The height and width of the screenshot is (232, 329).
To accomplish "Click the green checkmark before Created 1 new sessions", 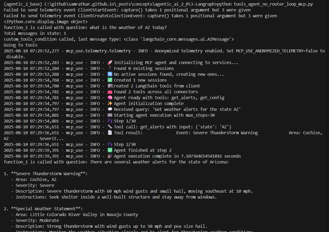I will pos(110,80).
